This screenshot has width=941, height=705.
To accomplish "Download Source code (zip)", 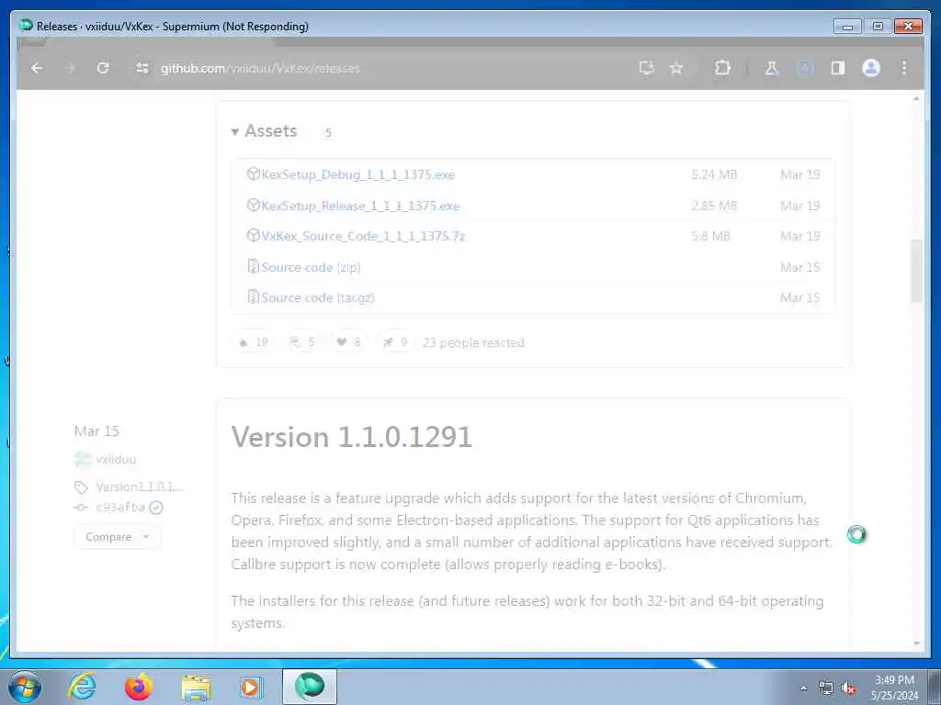I will pyautogui.click(x=311, y=267).
